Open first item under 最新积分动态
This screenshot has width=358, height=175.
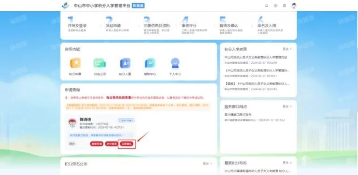(x=257, y=171)
